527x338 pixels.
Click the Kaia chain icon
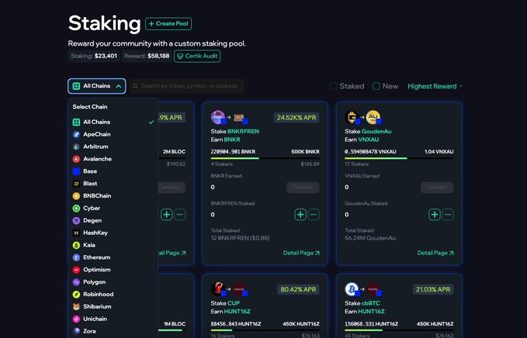click(76, 245)
